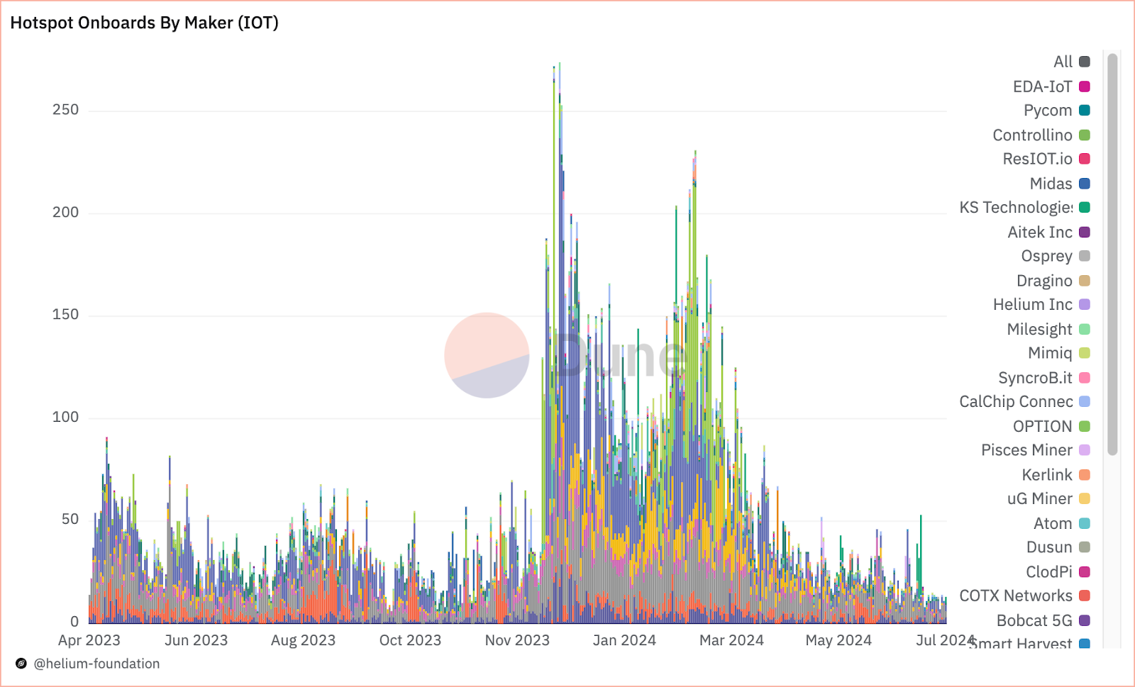The image size is (1135, 687).
Task: Click the chart title Hotspot Onboards By Maker
Action: [144, 23]
